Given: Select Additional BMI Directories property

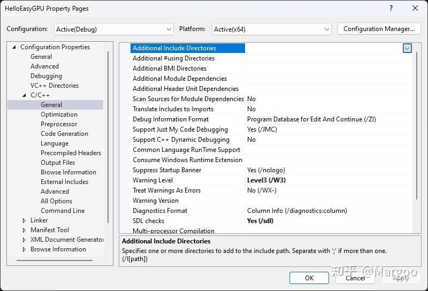Looking at the screenshot, I should (170, 68).
